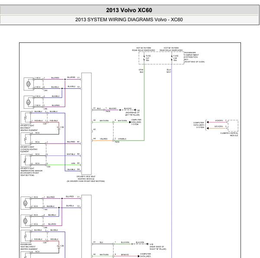Click pin A2 WHT/GRN on passenger heating module

click(101, 255)
